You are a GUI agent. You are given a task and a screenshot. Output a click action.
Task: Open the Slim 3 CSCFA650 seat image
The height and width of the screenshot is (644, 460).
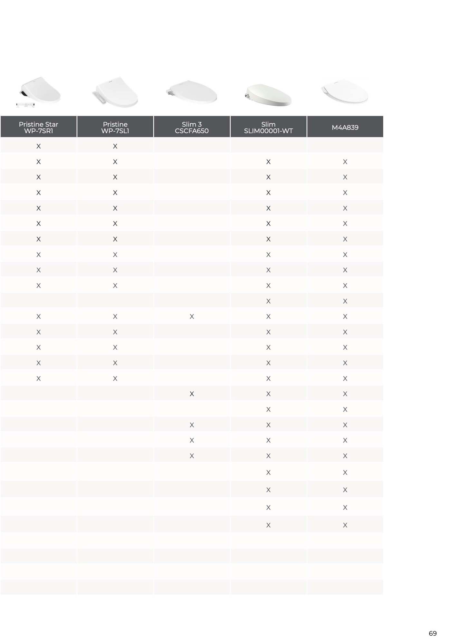(x=192, y=92)
